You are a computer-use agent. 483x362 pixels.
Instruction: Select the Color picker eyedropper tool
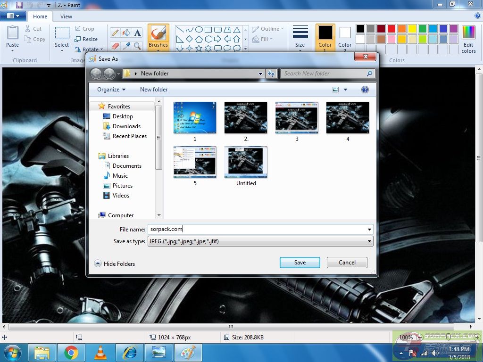coord(126,46)
